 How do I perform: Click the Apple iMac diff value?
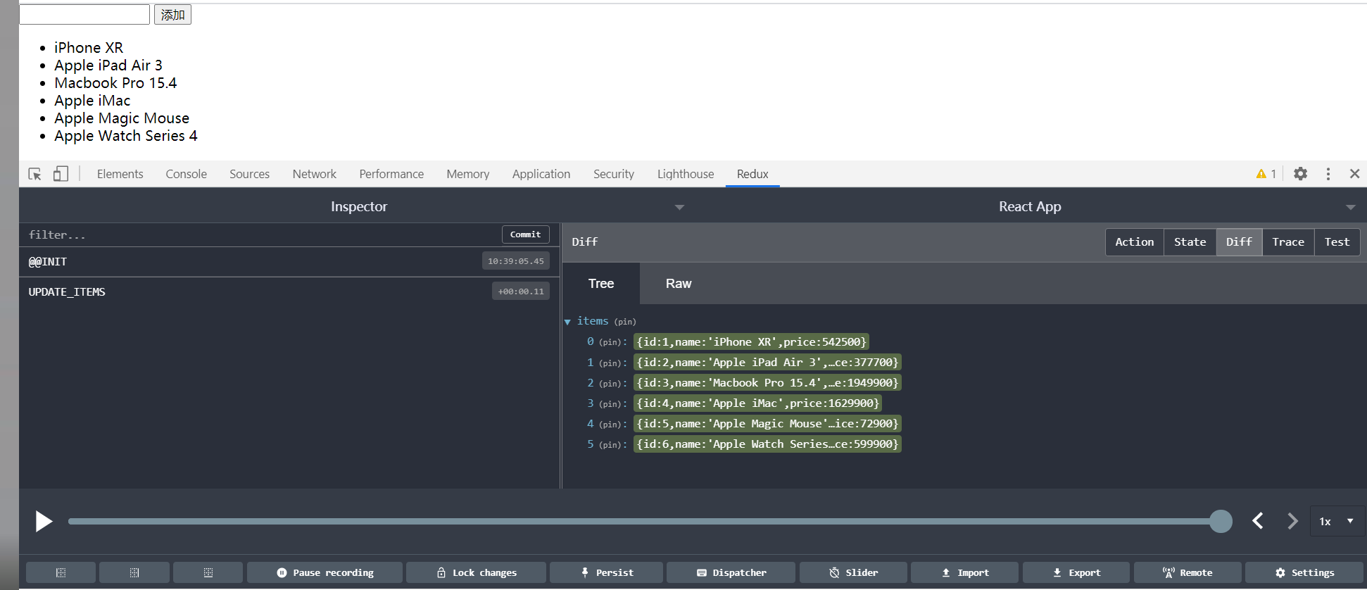757,403
